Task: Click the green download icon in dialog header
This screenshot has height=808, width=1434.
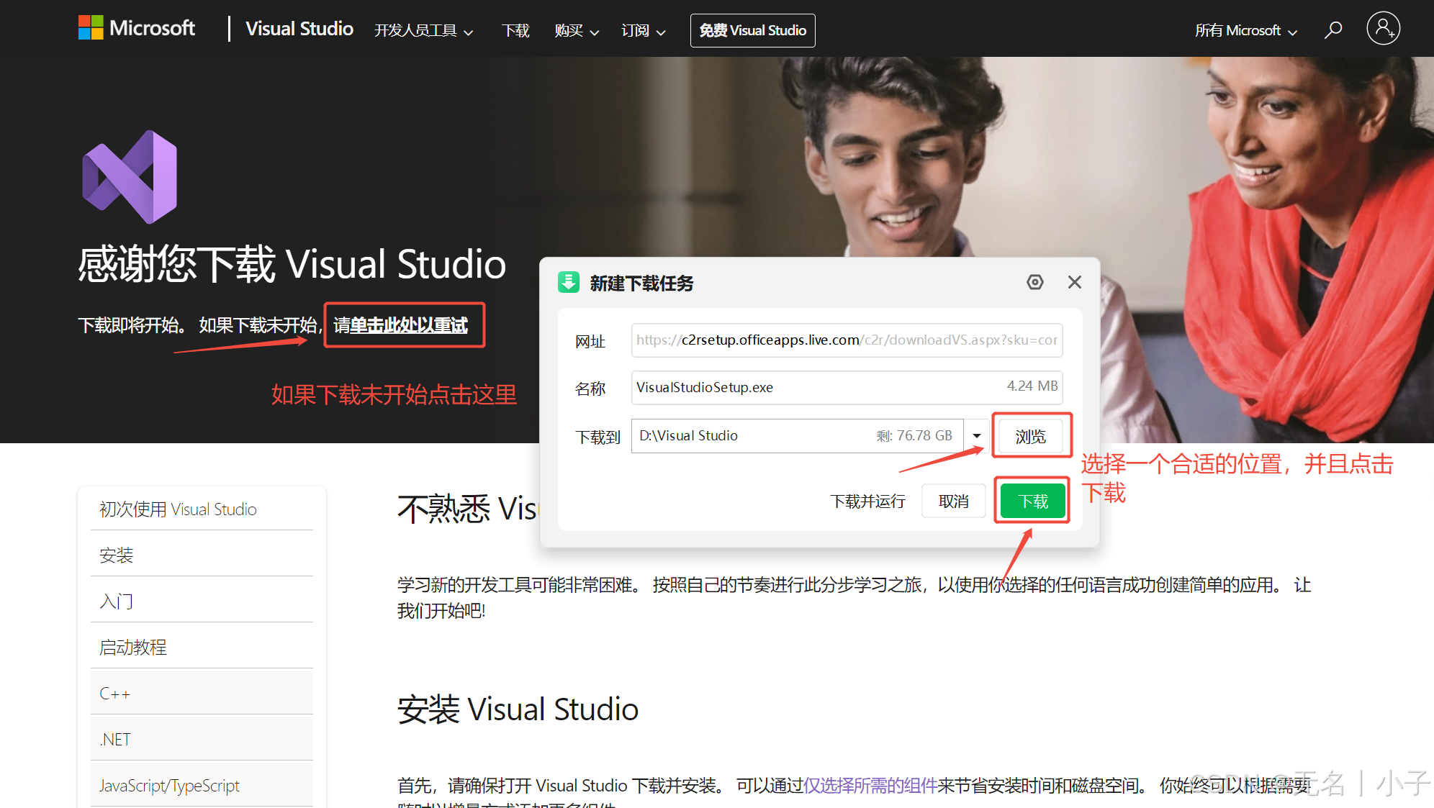Action: click(569, 282)
